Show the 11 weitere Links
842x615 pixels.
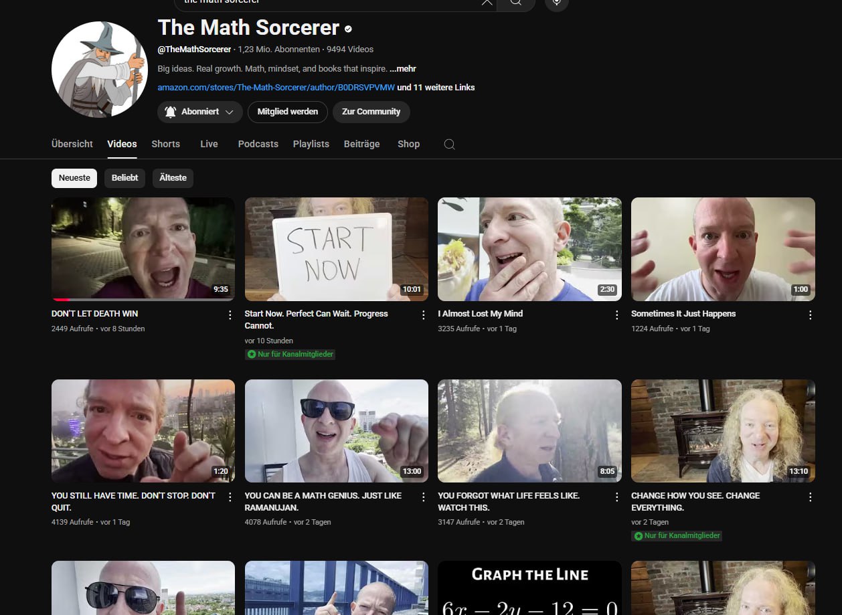(436, 87)
